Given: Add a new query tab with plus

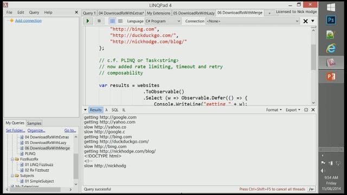Looking at the screenshot, I should 269,13.
